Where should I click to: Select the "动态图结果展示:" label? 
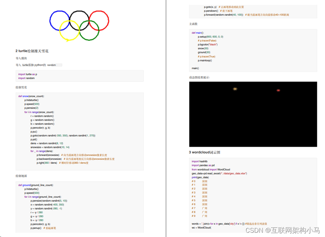(199, 77)
